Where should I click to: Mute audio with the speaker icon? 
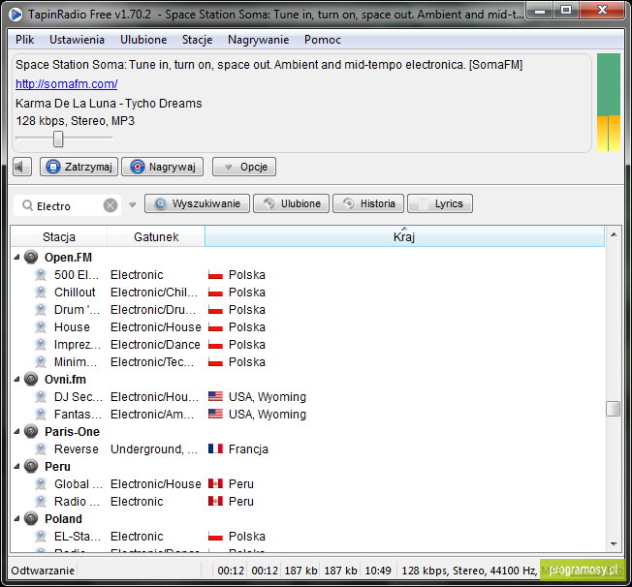(x=21, y=167)
